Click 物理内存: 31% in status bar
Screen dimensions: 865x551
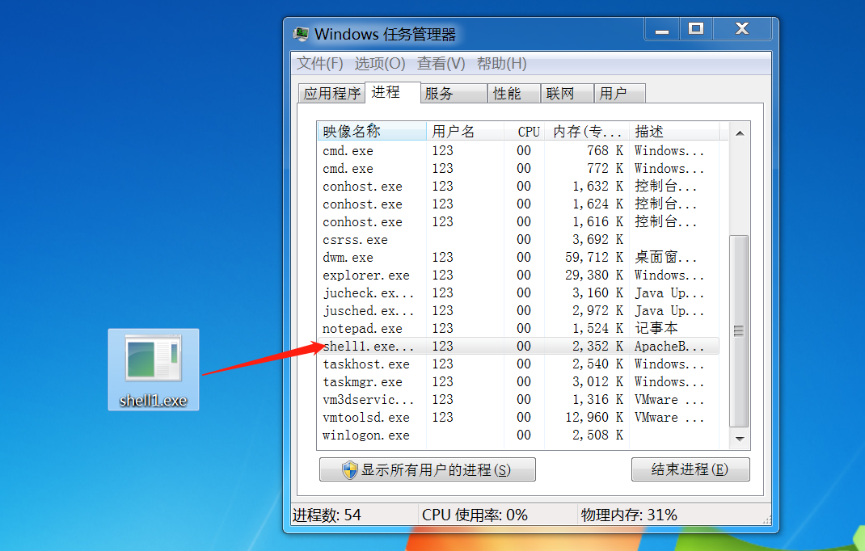pyautogui.click(x=629, y=515)
